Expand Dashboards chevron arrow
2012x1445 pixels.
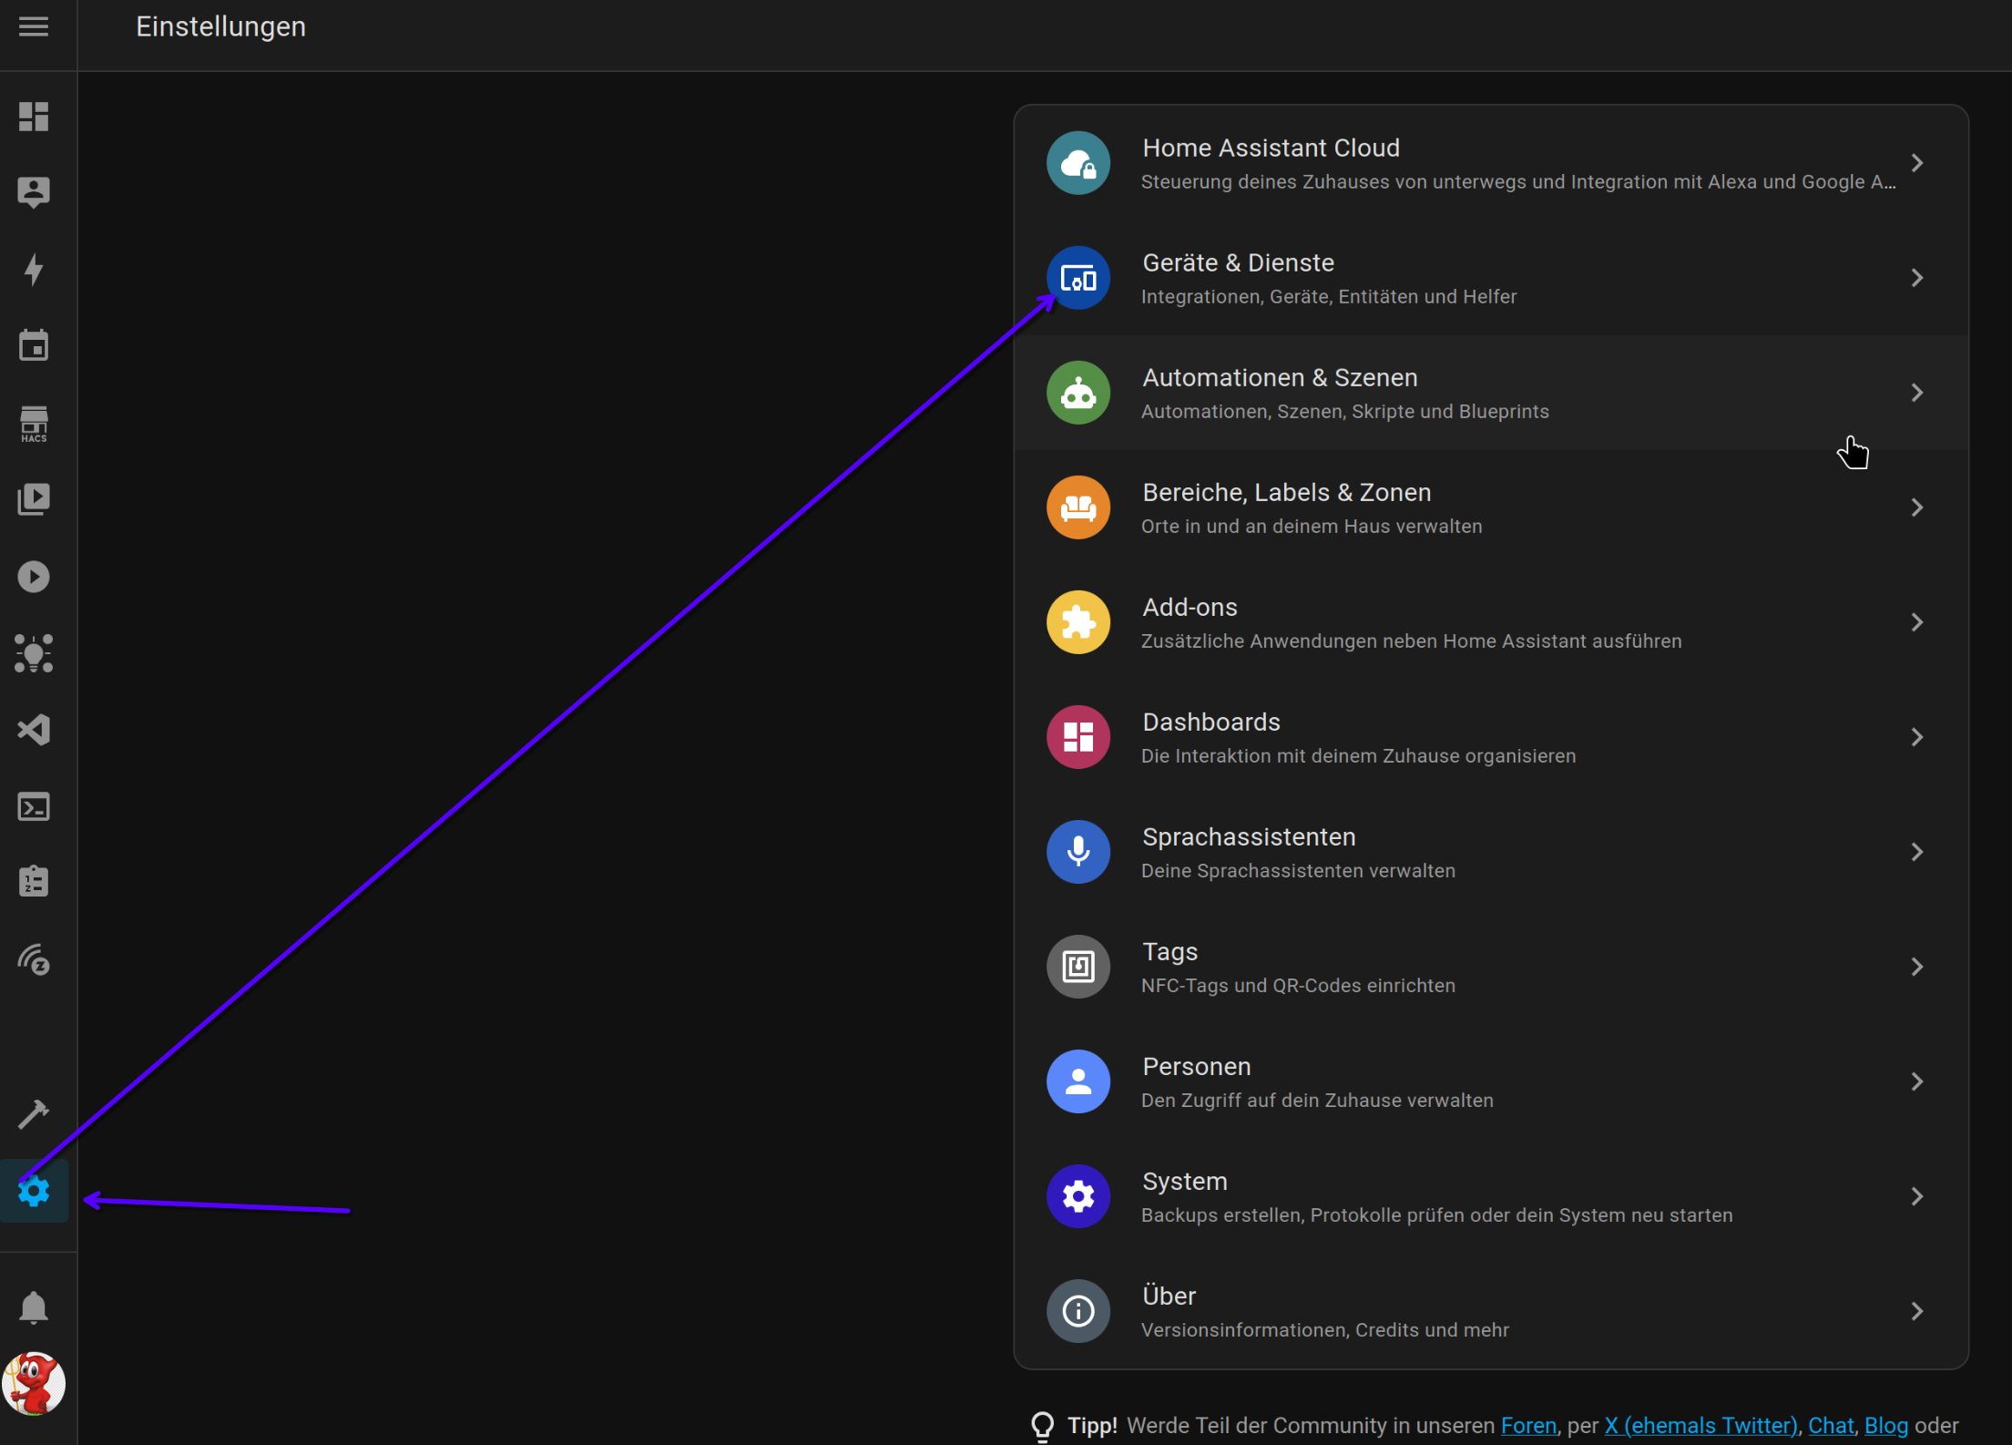(x=1917, y=737)
